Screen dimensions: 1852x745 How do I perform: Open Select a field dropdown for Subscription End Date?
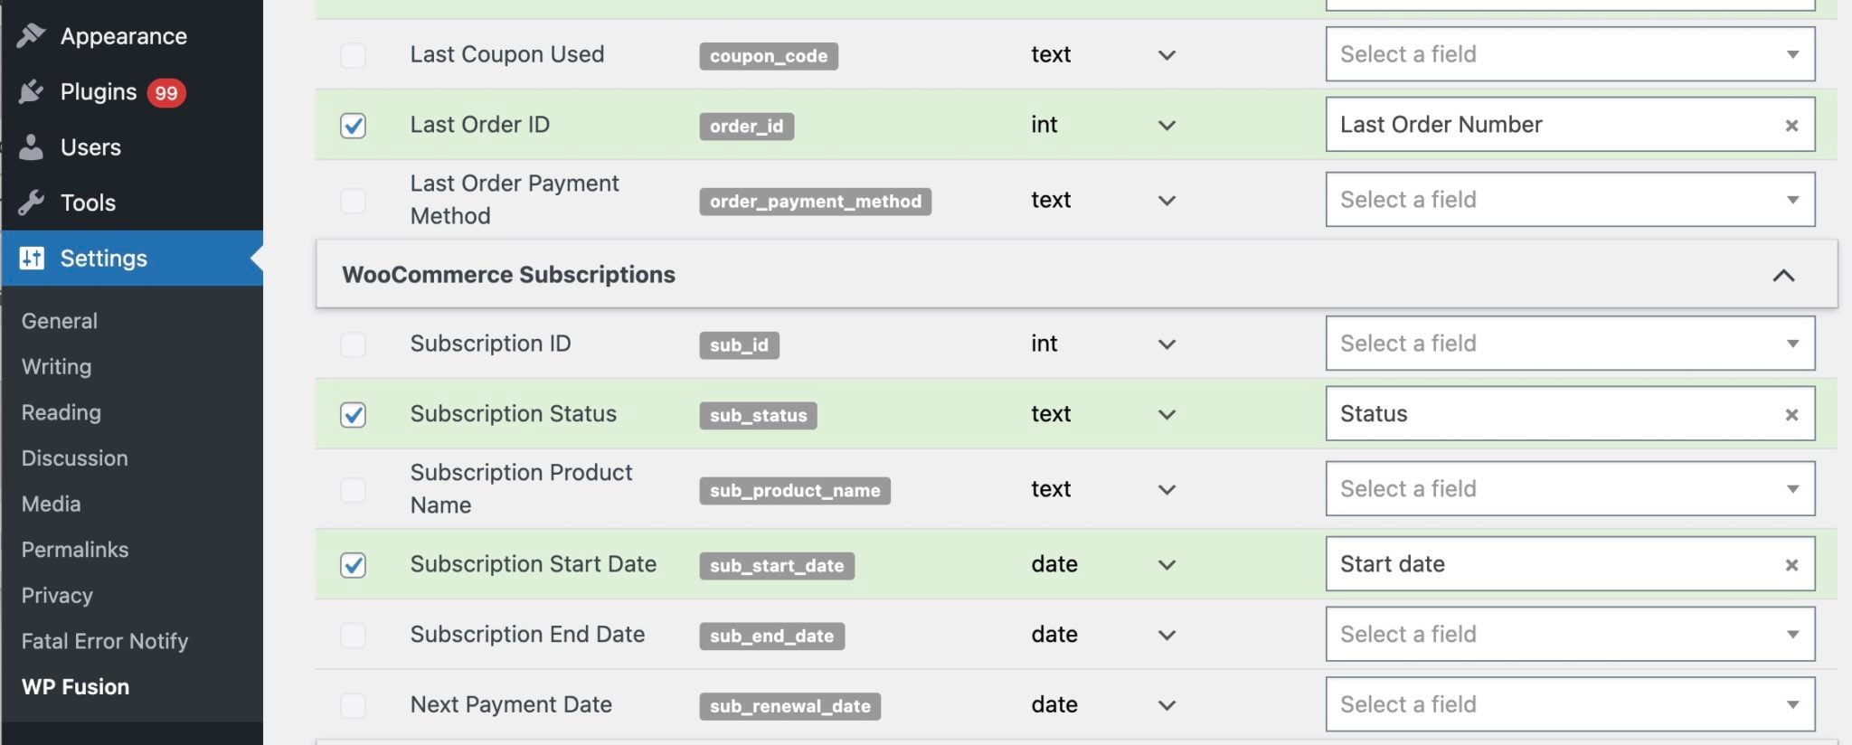(x=1569, y=635)
